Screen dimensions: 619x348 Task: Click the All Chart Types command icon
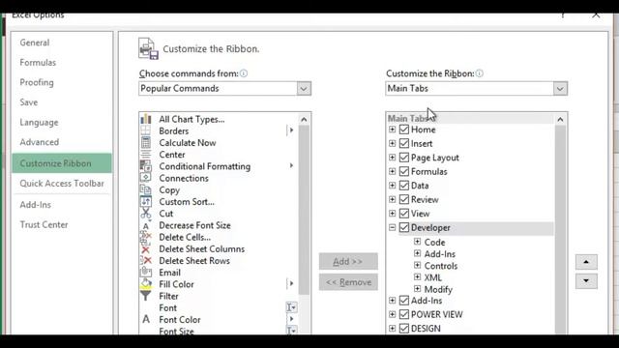[x=146, y=119]
